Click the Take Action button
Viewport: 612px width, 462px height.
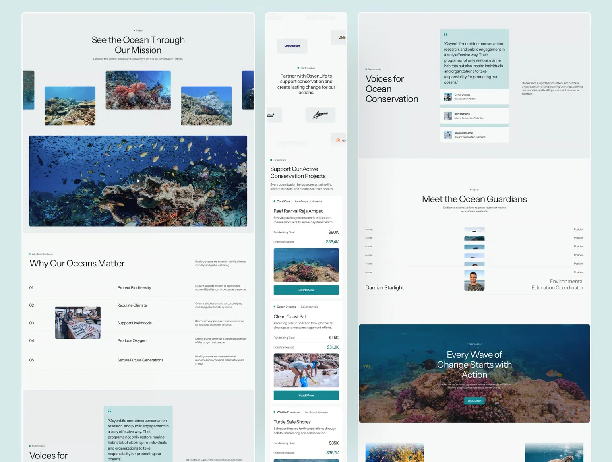click(474, 401)
